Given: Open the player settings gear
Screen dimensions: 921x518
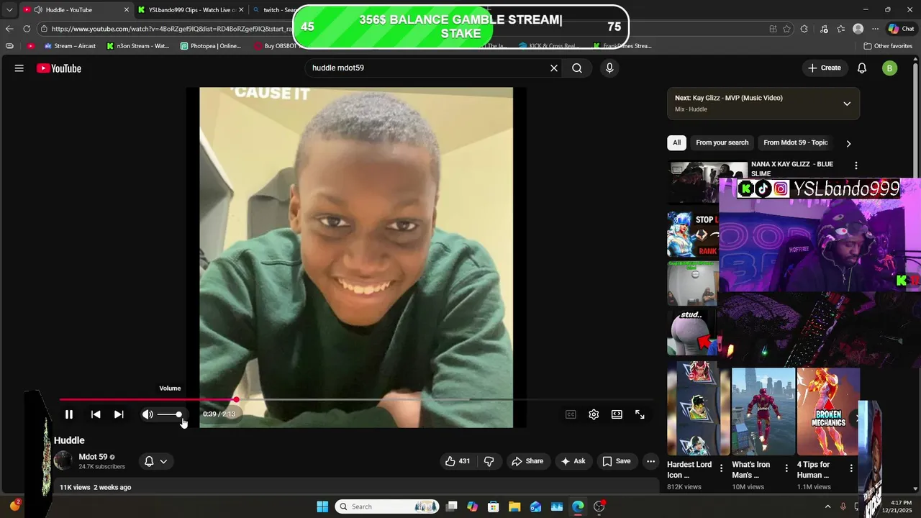Looking at the screenshot, I should [594, 414].
